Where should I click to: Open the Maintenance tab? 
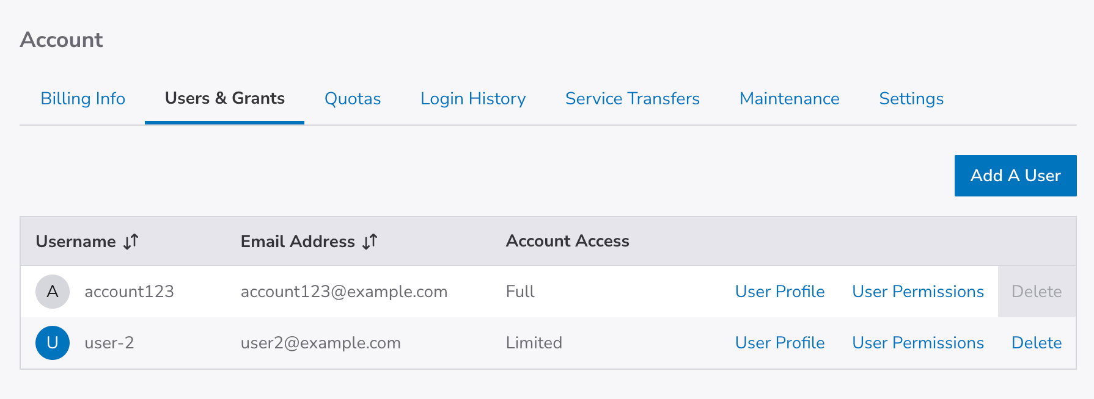point(789,99)
